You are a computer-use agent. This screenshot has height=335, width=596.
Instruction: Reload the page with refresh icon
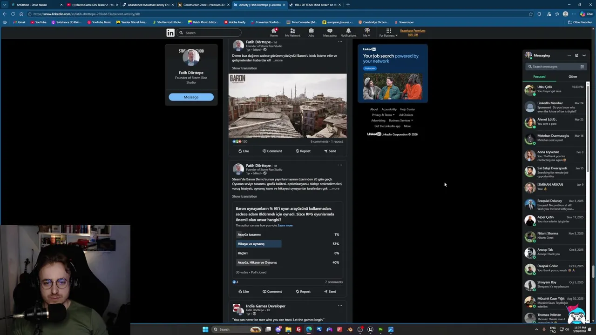pyautogui.click(x=13, y=14)
